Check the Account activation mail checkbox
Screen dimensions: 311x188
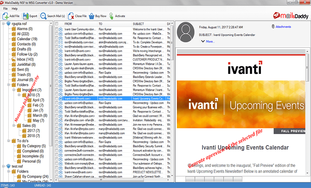pos(57,151)
